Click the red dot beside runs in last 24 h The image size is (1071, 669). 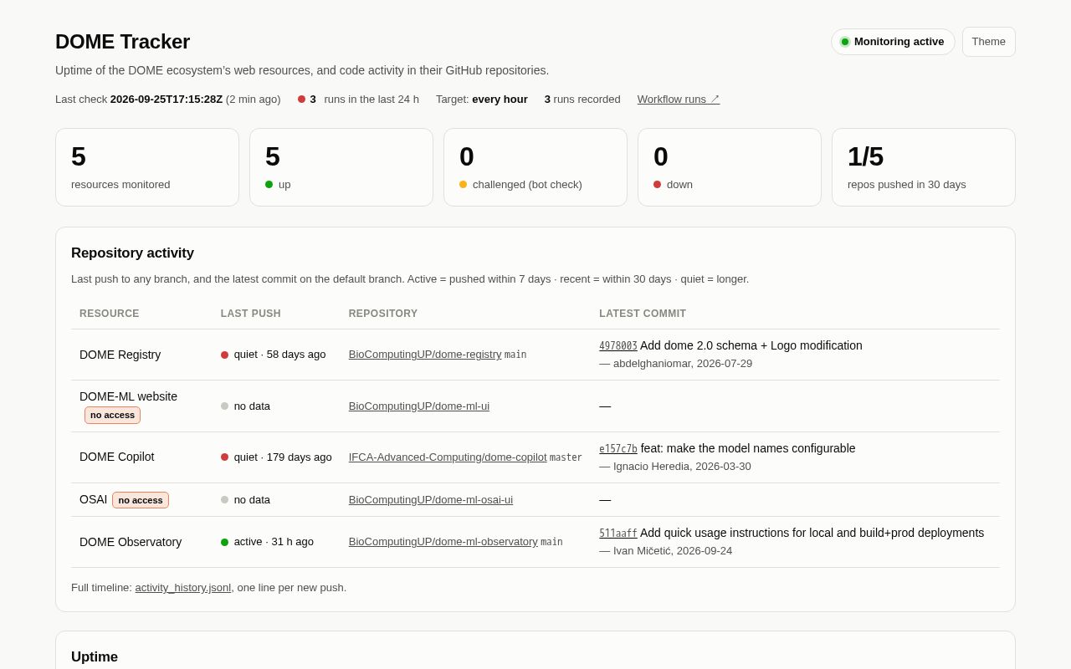pyautogui.click(x=302, y=100)
